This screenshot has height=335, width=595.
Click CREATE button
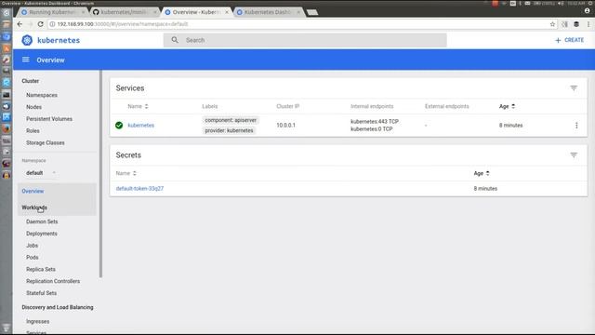[569, 40]
